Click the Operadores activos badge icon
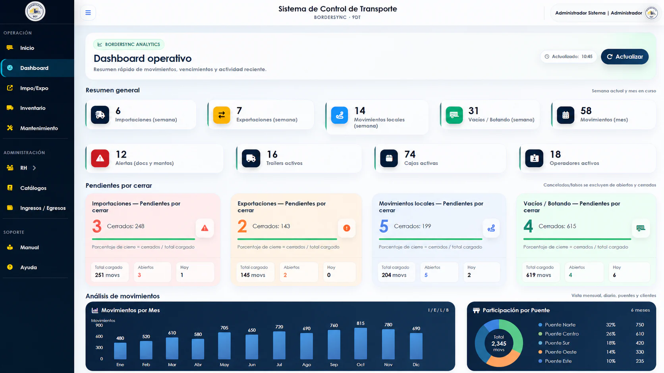The image size is (664, 373). click(534, 158)
